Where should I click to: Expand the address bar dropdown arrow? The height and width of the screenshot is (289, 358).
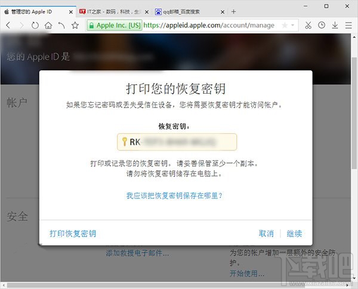292,25
